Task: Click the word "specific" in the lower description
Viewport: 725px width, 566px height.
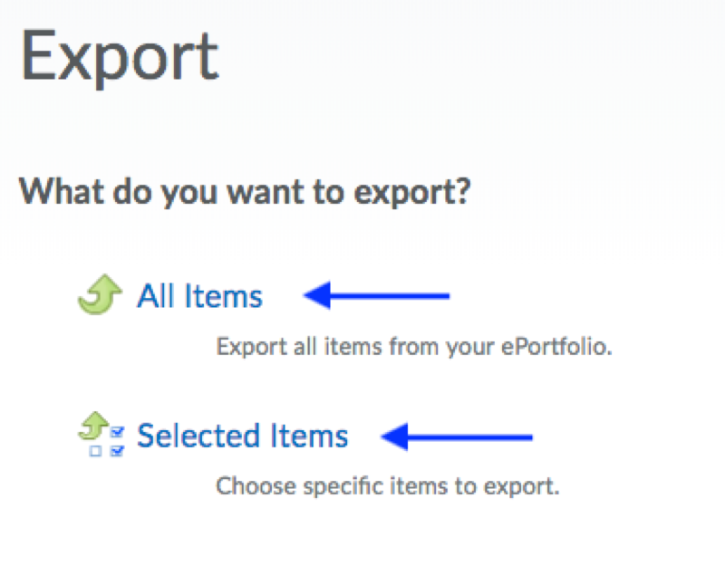Action: click(328, 486)
